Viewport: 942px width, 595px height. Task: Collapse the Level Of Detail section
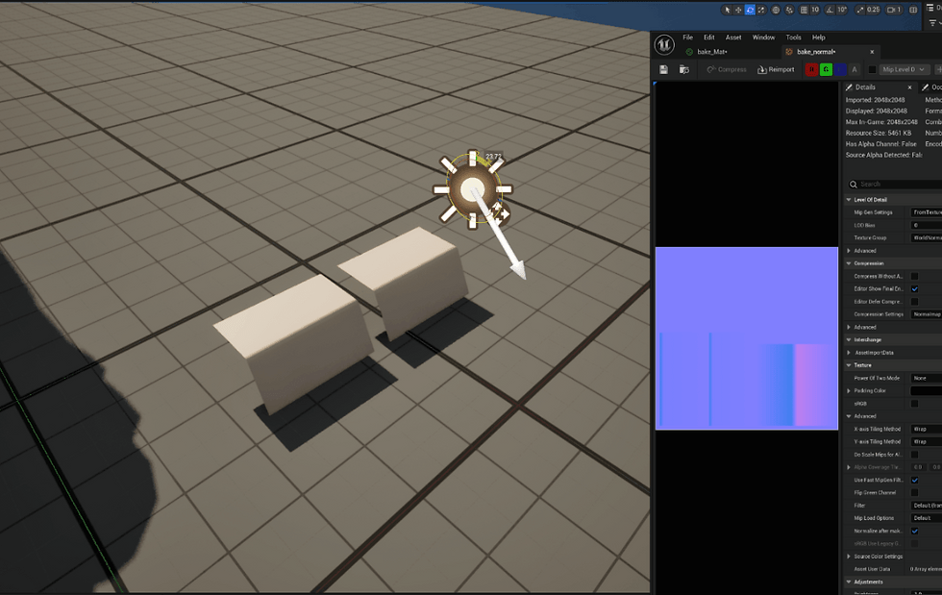(849, 200)
